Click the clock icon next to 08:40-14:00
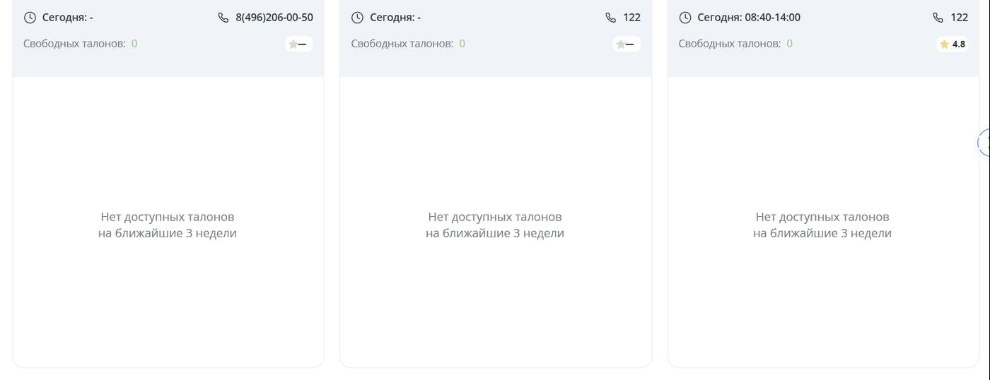This screenshot has width=990, height=380. click(x=685, y=18)
